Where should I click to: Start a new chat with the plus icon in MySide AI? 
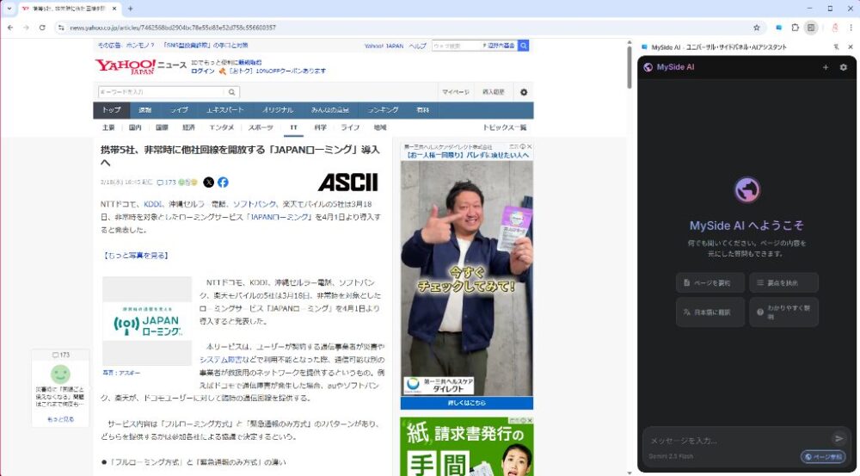pyautogui.click(x=826, y=67)
